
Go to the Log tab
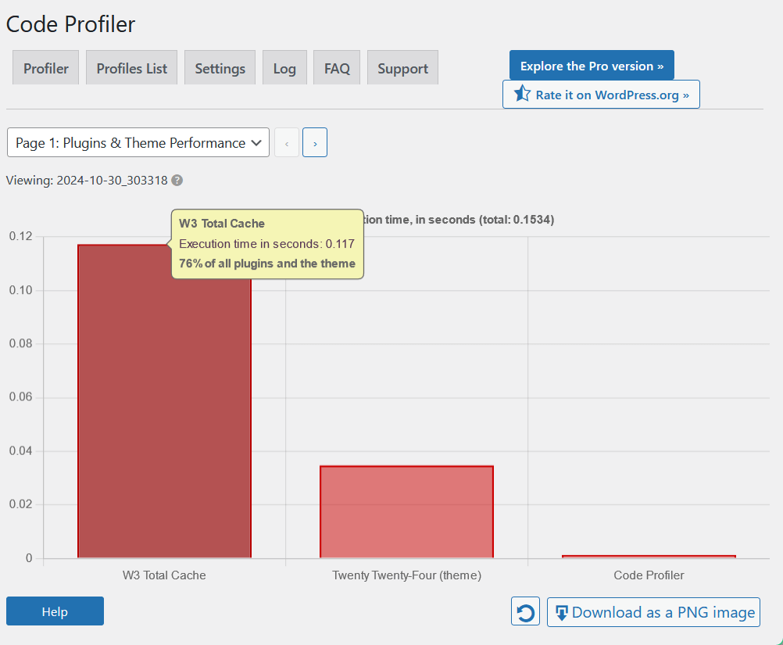point(284,67)
